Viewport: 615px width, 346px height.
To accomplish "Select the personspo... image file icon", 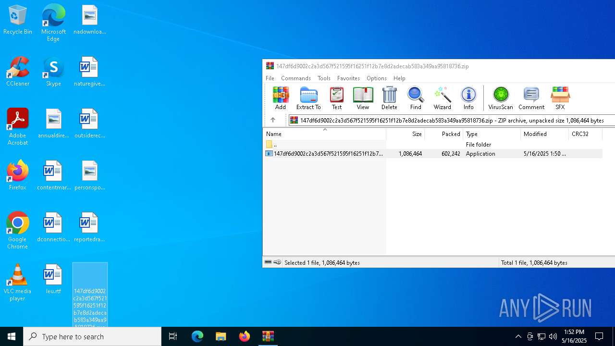I will click(x=89, y=176).
